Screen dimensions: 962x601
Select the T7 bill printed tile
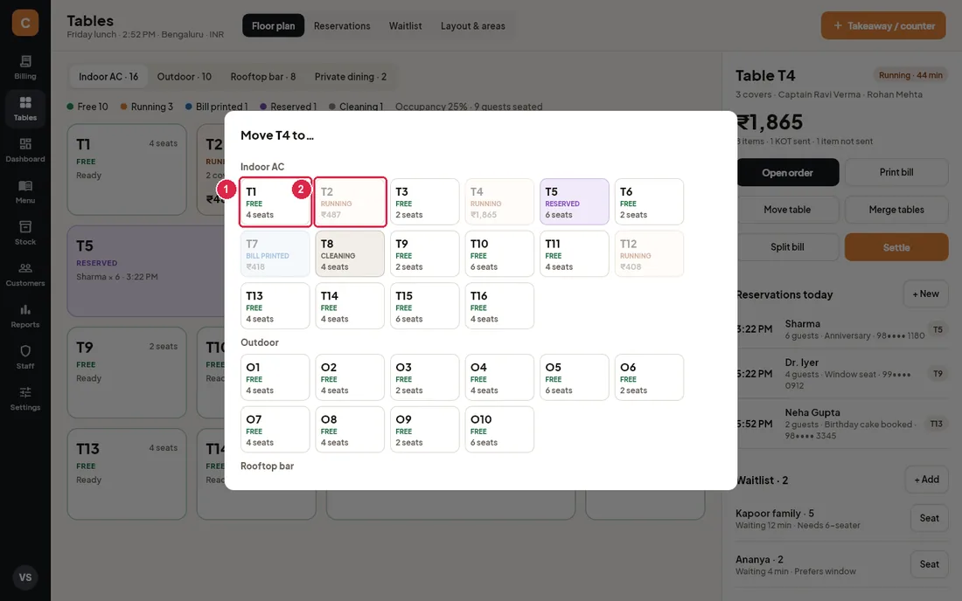pos(275,254)
